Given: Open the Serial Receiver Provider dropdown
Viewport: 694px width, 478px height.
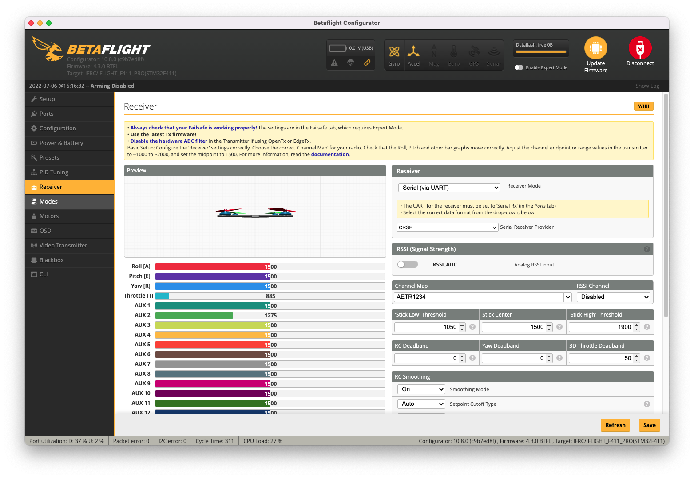Looking at the screenshot, I should click(x=447, y=227).
